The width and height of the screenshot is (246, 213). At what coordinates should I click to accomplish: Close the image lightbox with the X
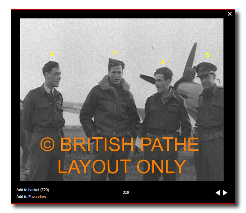pos(230,14)
